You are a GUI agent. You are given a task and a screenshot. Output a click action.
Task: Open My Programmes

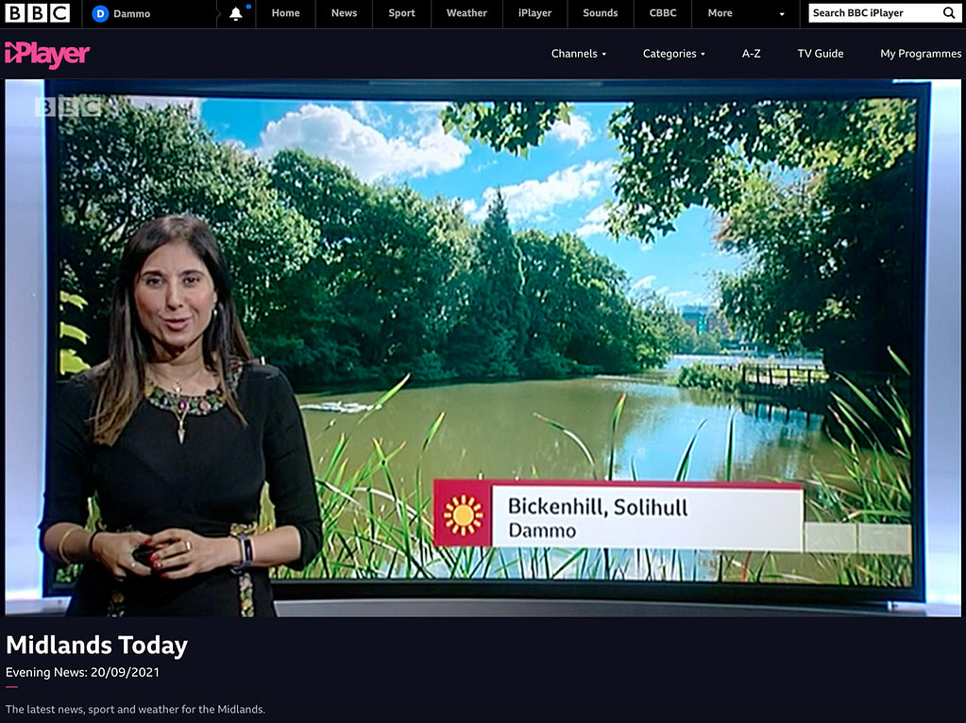click(x=921, y=54)
